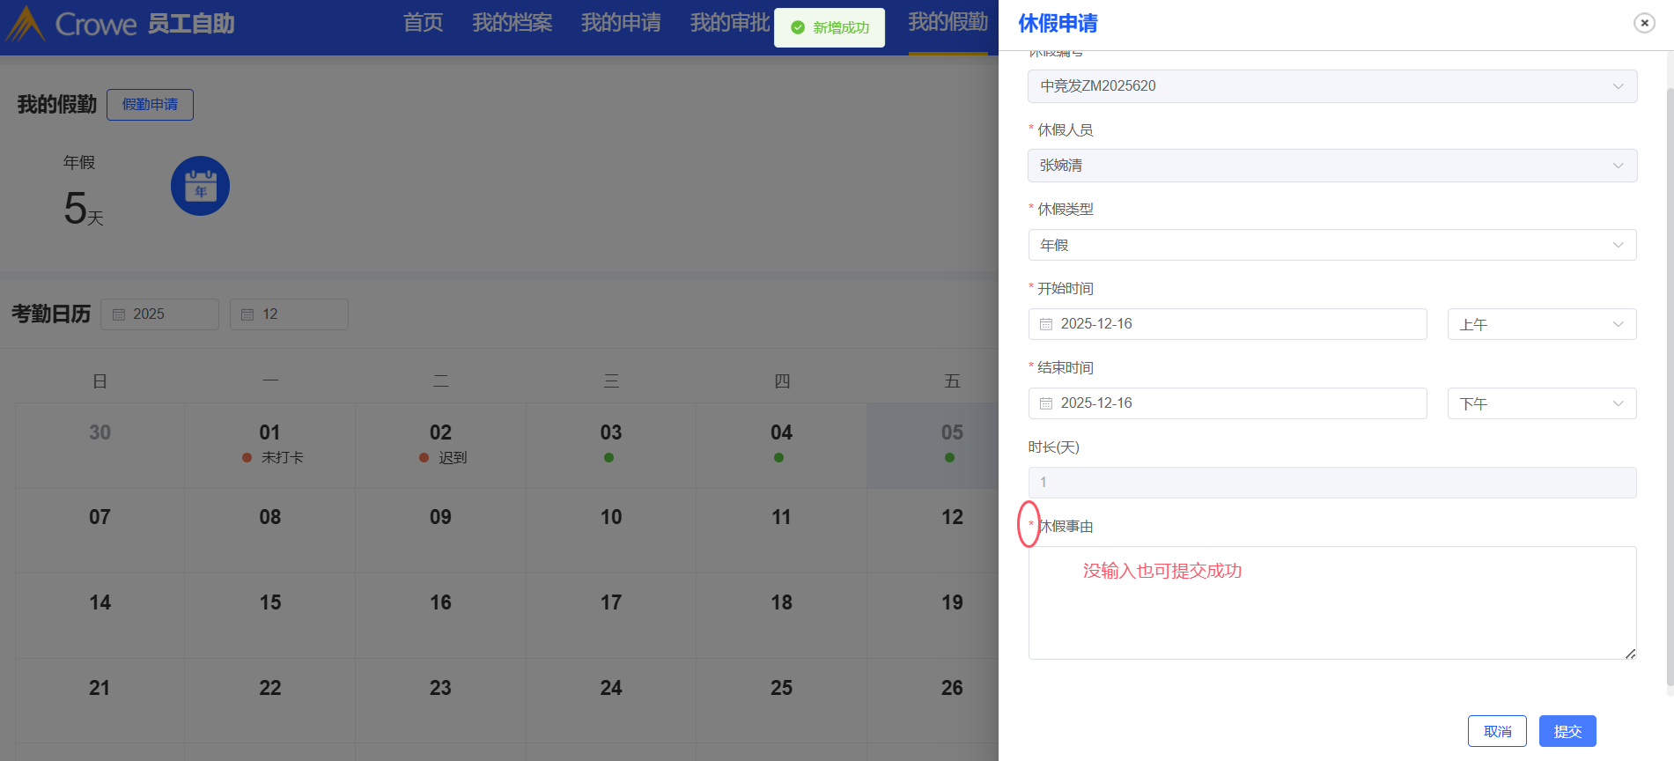Screen dimensions: 1674x761
Task: Switch to 我的审批 in the navigation
Action: [730, 23]
